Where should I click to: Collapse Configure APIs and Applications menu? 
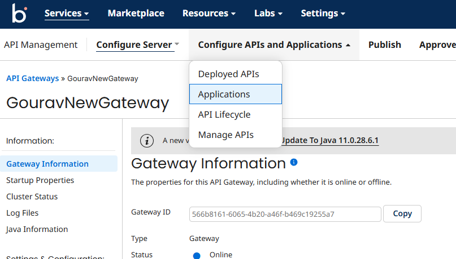(x=274, y=45)
